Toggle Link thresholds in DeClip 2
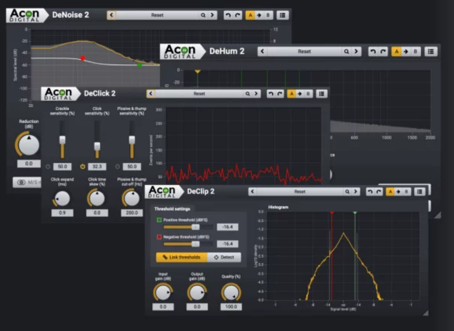Screen dimensions: 454x331 click(182, 257)
